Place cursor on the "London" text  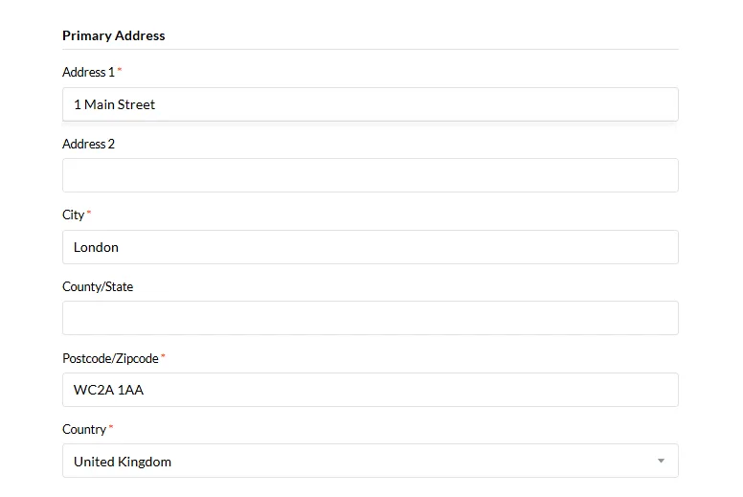pyautogui.click(x=96, y=247)
